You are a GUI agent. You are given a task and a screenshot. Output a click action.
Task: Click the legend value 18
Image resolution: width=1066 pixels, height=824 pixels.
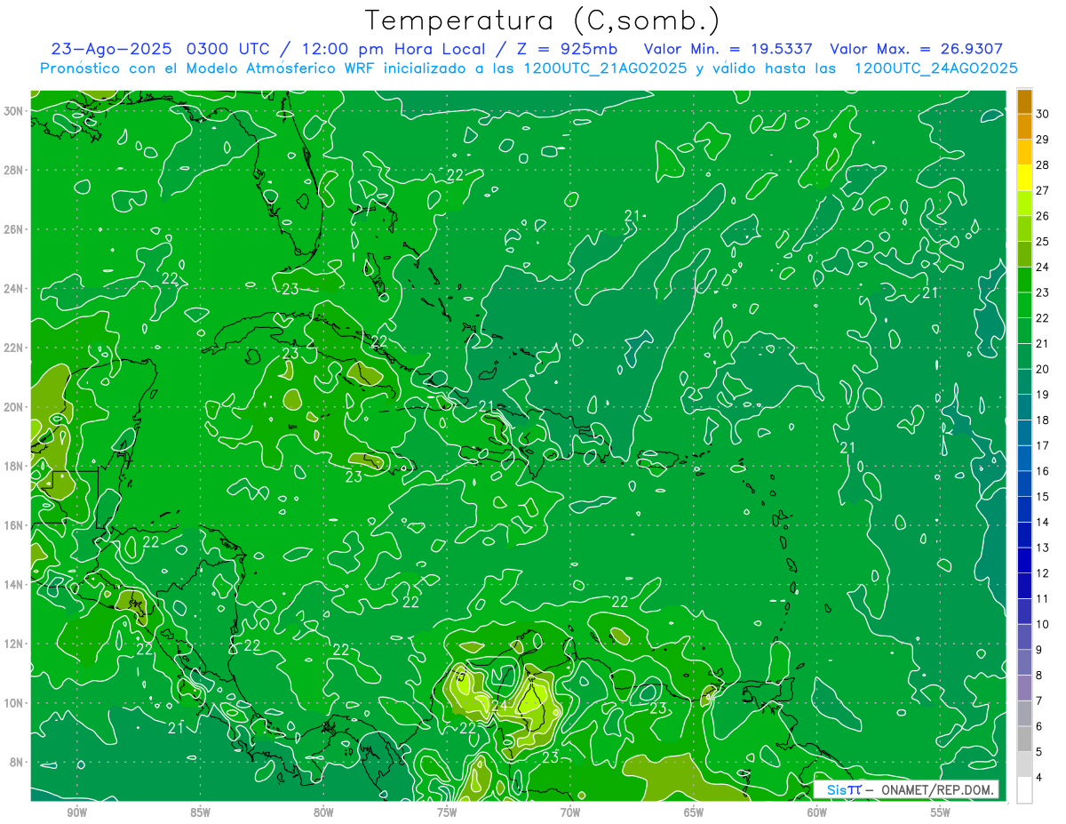(x=1042, y=420)
